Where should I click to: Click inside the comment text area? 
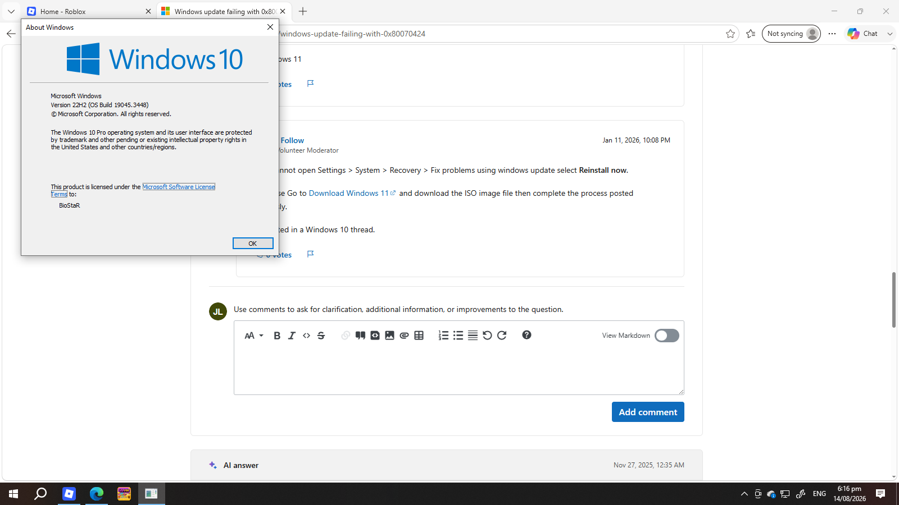click(x=458, y=371)
